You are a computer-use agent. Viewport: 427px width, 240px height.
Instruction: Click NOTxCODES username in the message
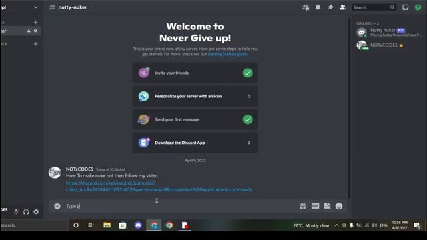79,169
